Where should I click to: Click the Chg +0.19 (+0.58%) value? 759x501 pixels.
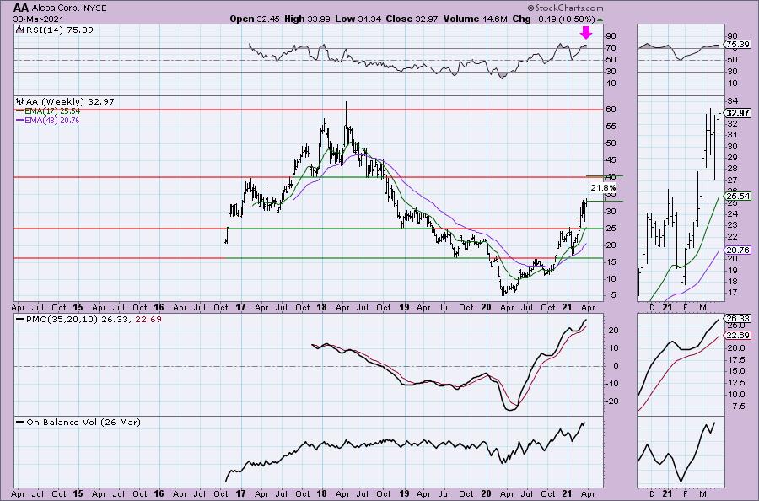[553, 19]
